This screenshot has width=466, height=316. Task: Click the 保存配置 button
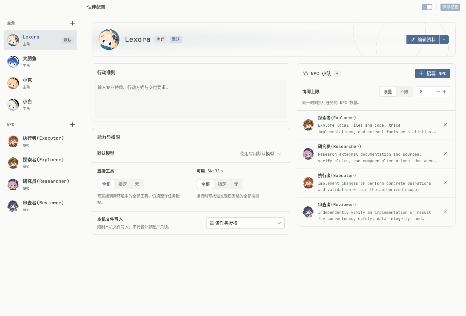tap(450, 7)
